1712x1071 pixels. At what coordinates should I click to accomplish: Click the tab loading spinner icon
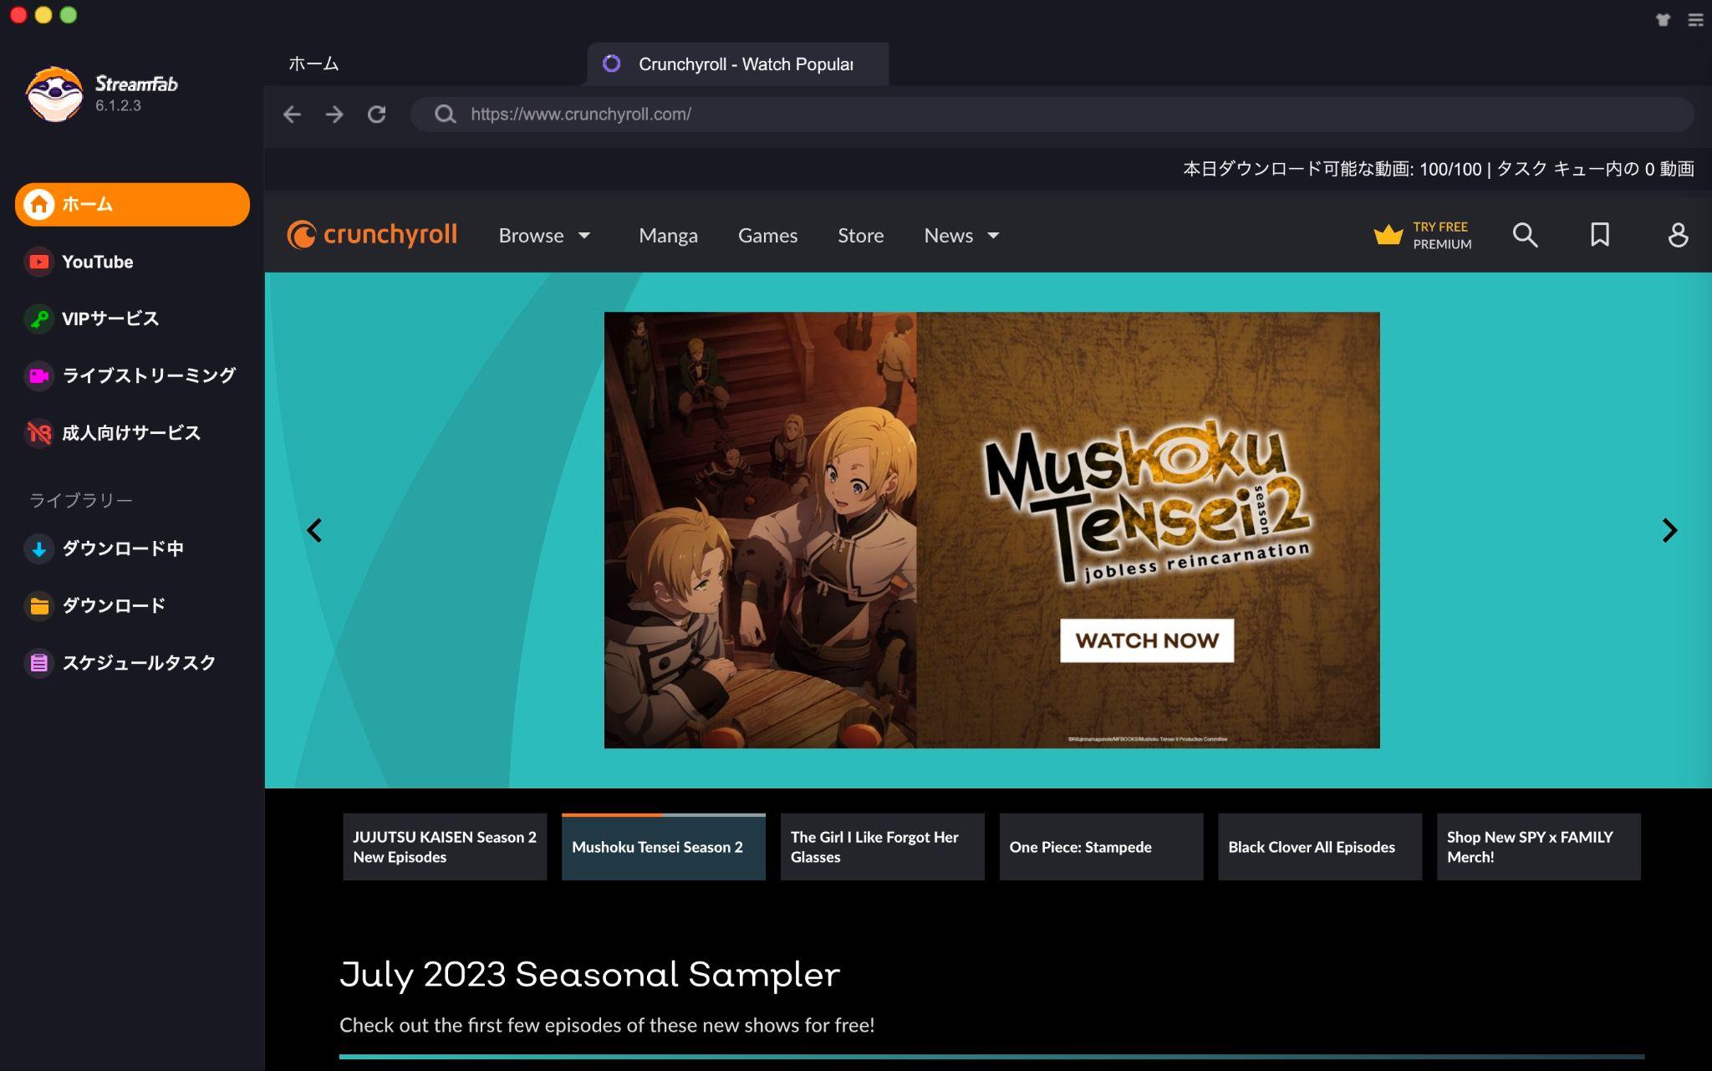612,64
